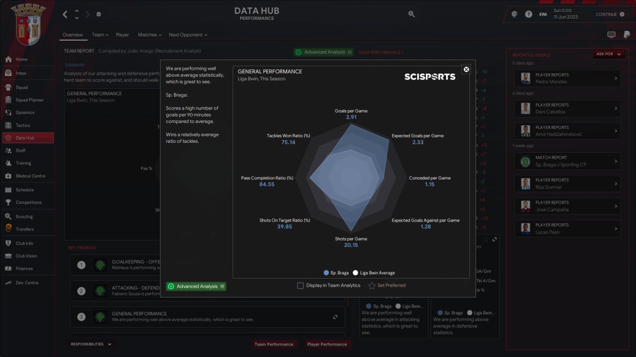The height and width of the screenshot is (357, 636).
Task: Open Finances from the sidebar
Action: 27,269
